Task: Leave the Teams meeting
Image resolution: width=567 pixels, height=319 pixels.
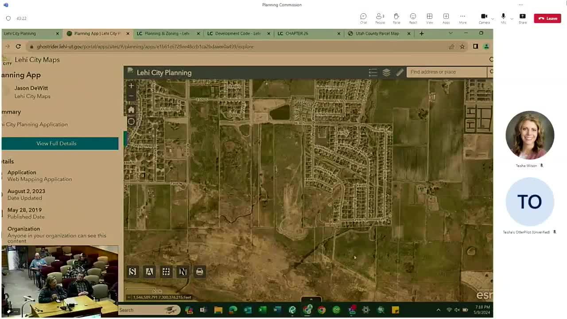Action: [x=548, y=18]
